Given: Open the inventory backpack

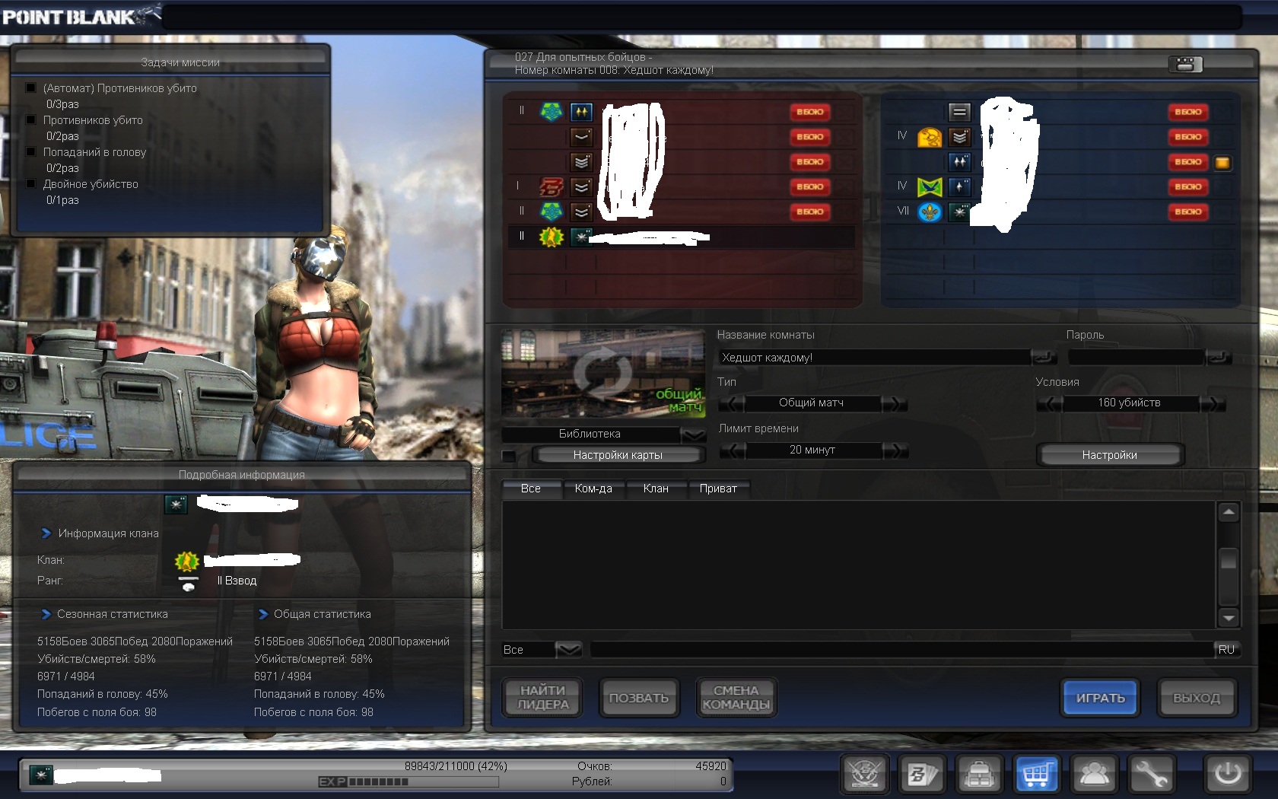Looking at the screenshot, I should click(979, 775).
